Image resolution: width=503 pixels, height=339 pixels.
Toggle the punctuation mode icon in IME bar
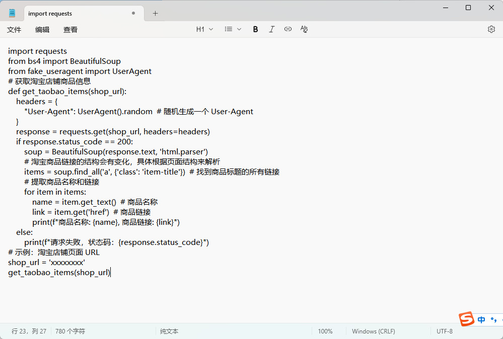click(x=494, y=320)
